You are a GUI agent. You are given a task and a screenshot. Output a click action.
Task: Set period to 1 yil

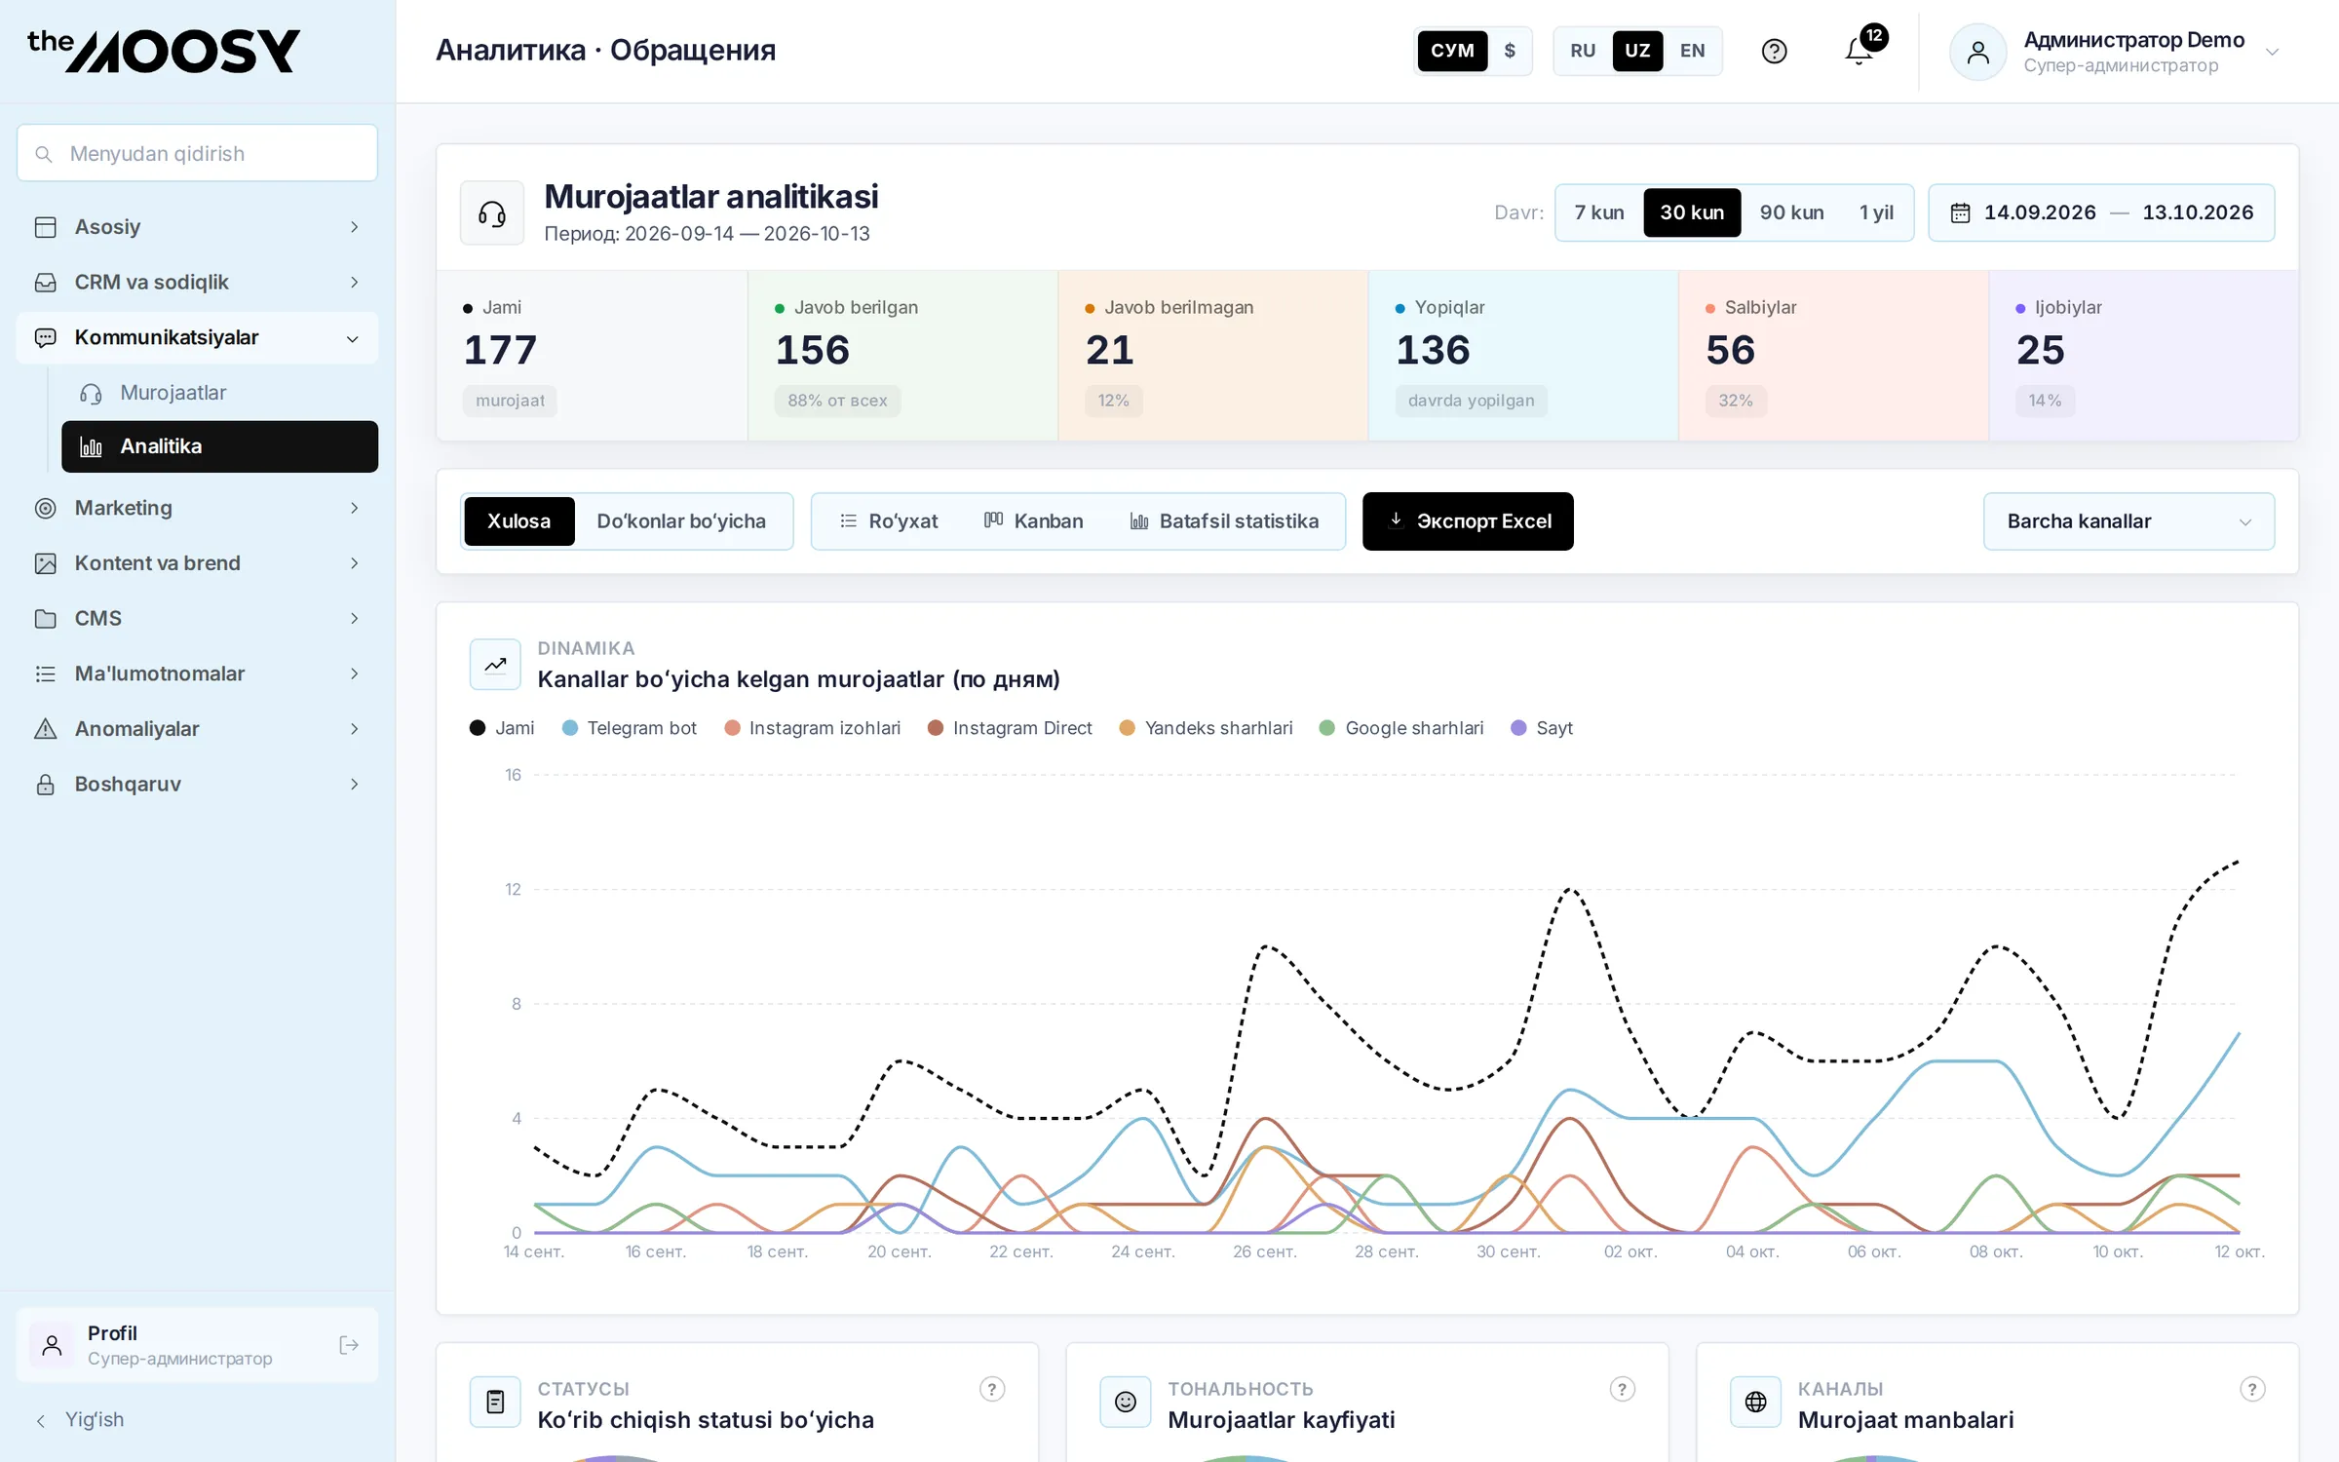[1876, 212]
